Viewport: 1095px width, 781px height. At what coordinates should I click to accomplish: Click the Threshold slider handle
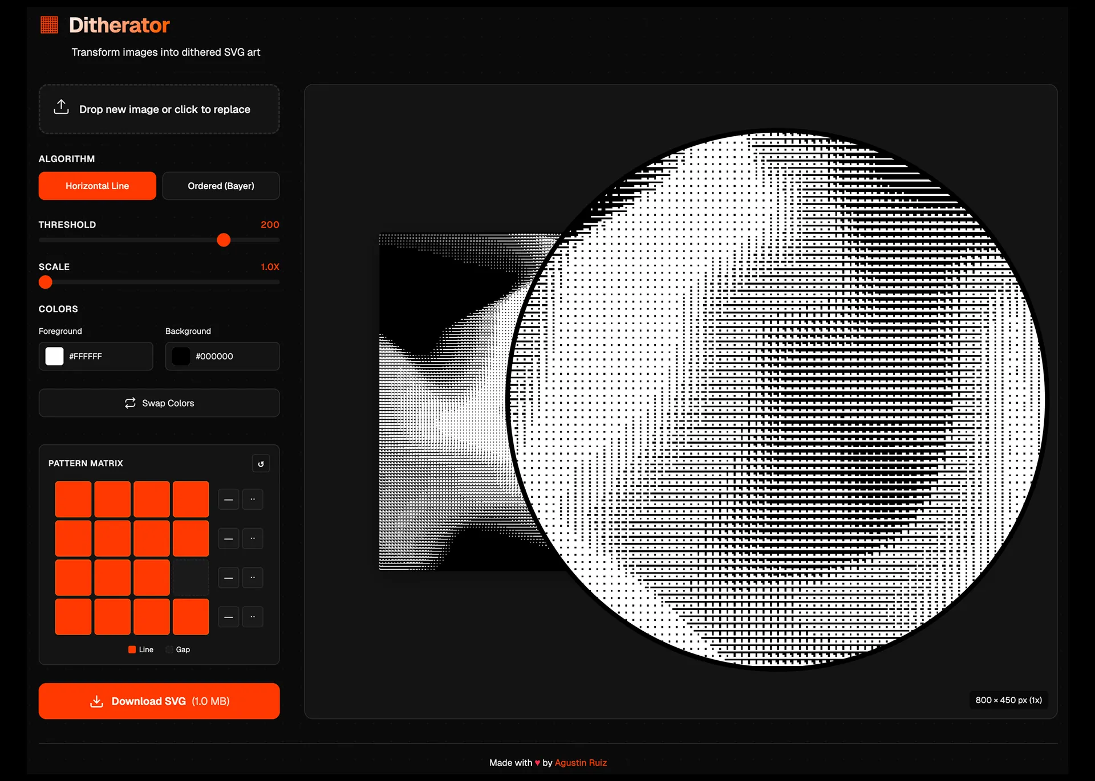click(224, 240)
